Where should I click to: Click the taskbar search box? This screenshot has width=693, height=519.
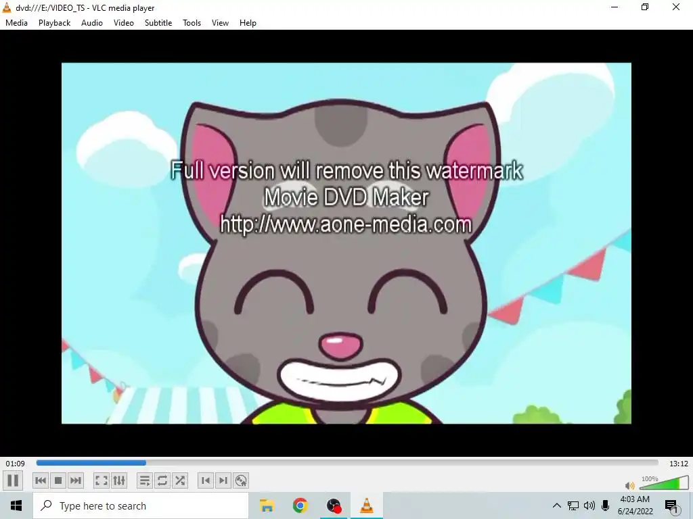[141, 505]
